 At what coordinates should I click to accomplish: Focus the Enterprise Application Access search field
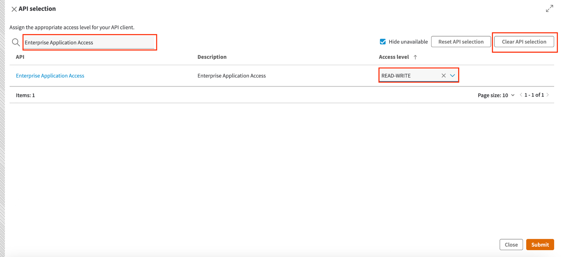click(x=89, y=42)
